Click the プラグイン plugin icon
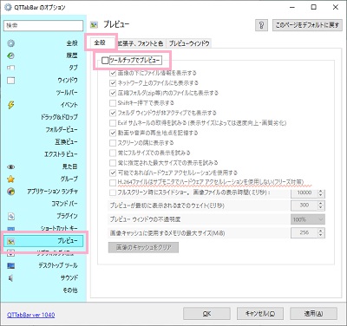This screenshot has height=326, width=347. (x=10, y=216)
